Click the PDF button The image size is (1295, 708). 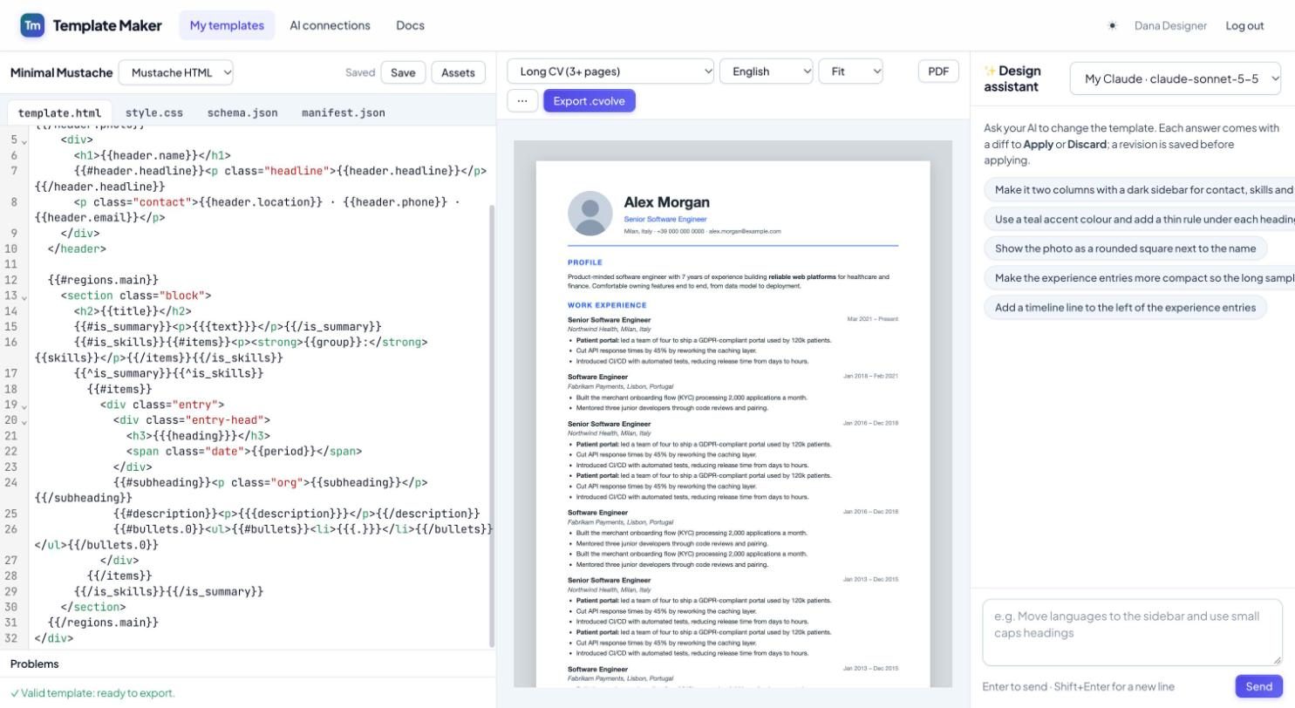(938, 71)
